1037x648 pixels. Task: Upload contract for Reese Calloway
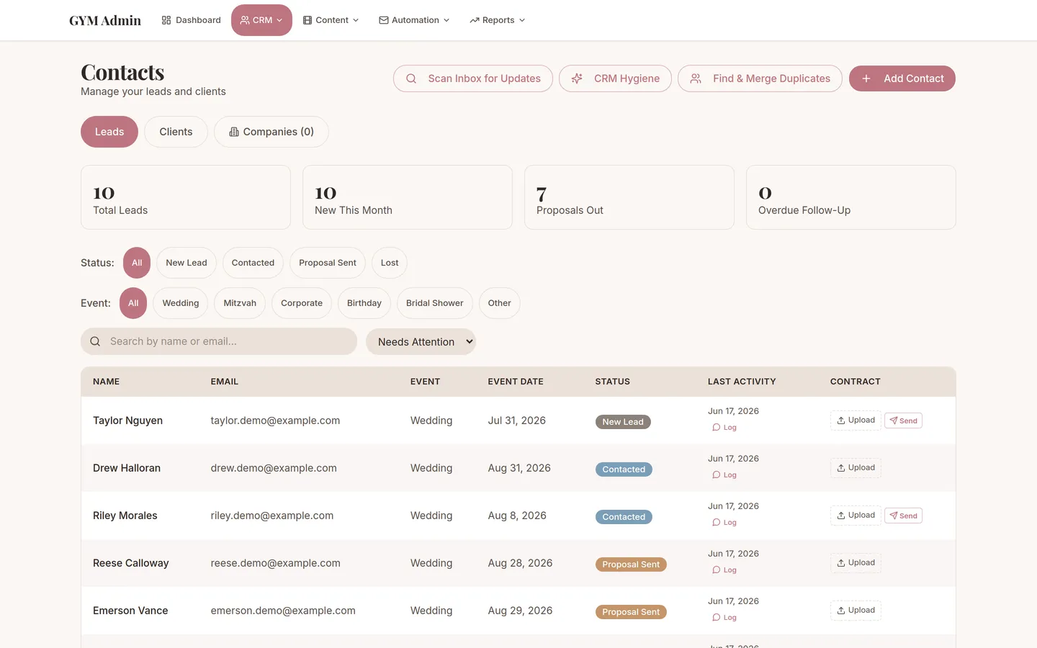click(856, 563)
